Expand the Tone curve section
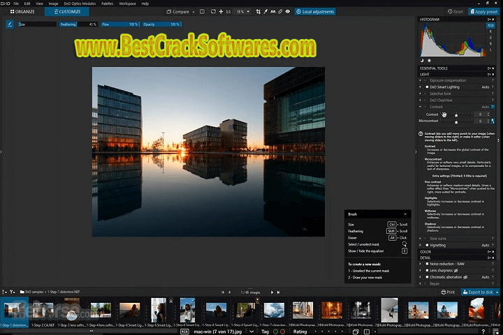The width and height of the screenshot is (503, 335). point(421,239)
